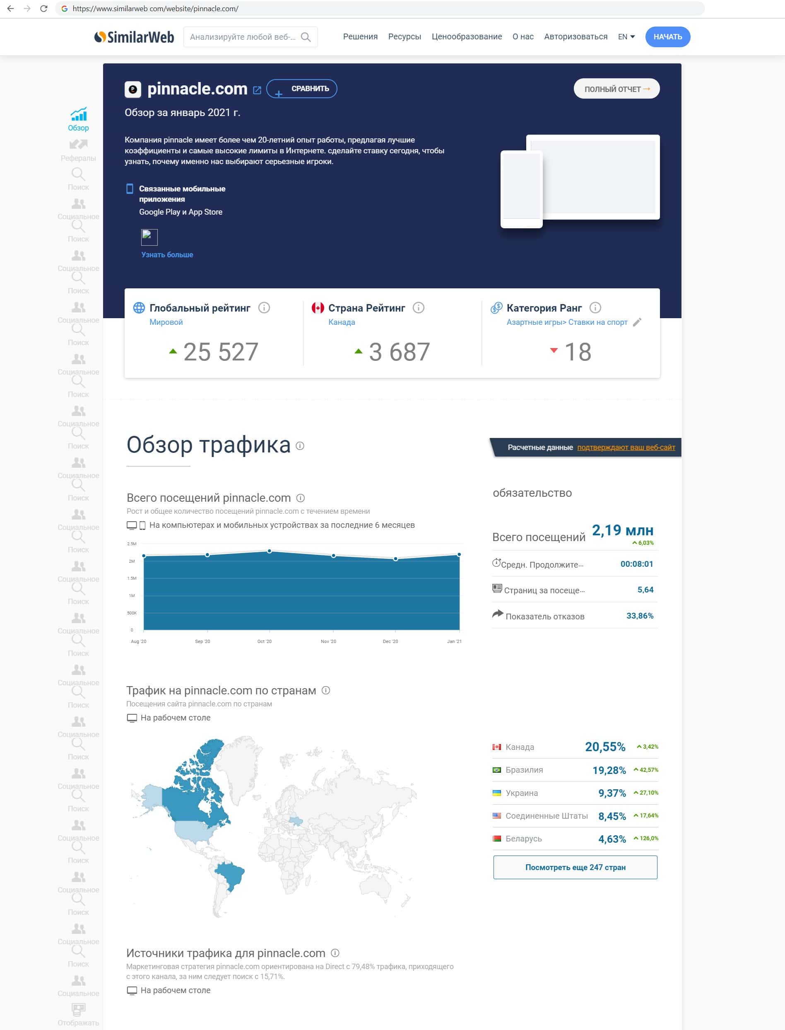The image size is (785, 1030).
Task: Select the Соединенные Штаты row in the country list
Action: pyautogui.click(x=575, y=816)
